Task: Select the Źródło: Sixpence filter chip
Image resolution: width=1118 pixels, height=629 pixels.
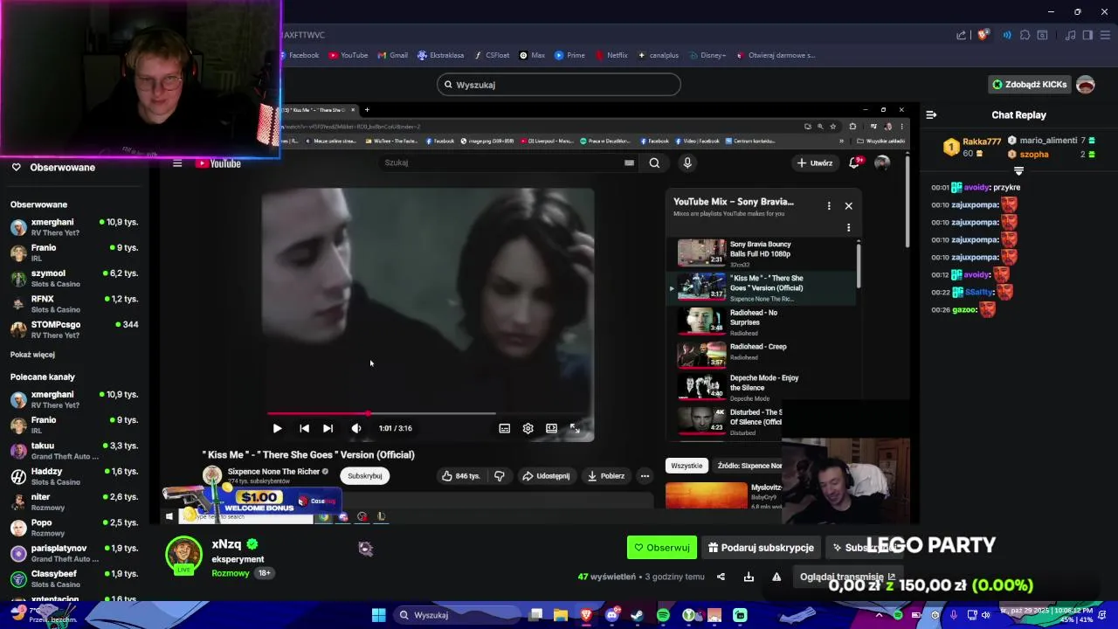Action: 749,466
